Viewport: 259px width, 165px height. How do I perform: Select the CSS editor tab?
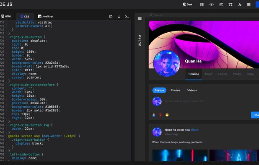click(25, 16)
